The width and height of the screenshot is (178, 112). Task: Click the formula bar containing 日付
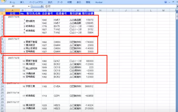tap(110, 7)
